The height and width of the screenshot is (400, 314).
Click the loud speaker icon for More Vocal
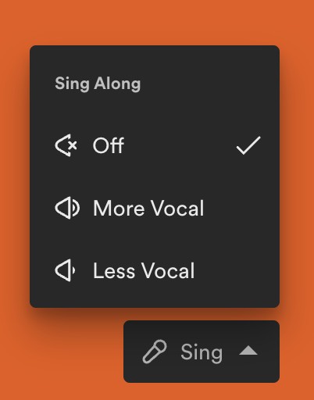67,208
